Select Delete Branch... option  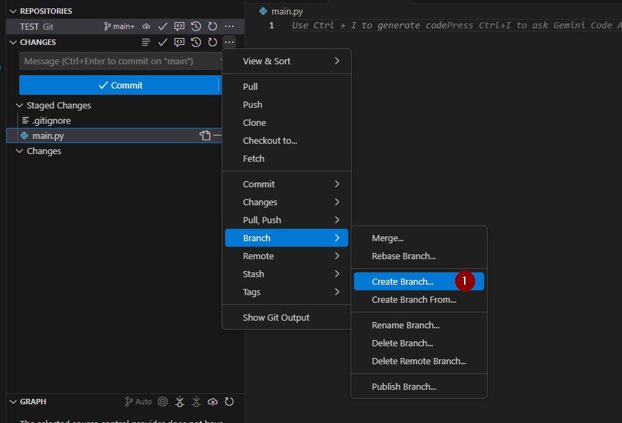419,344
